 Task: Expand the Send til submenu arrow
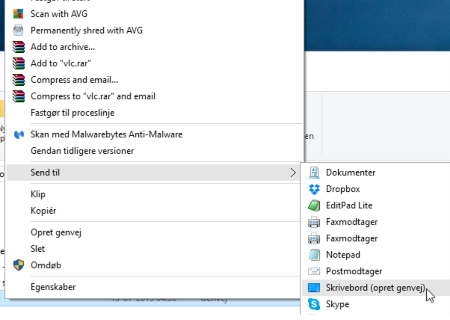[x=293, y=172]
